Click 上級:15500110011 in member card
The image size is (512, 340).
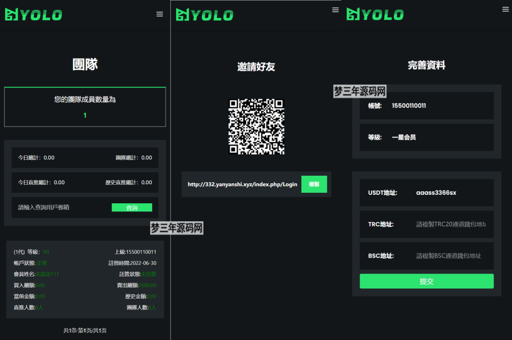pyautogui.click(x=135, y=252)
